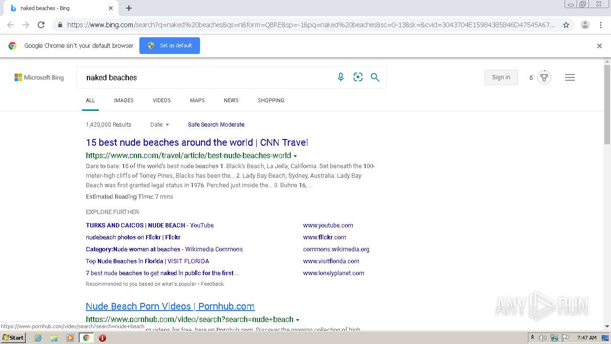Switch to NEWS tab
Viewport: 611px width, 344px height.
click(x=231, y=100)
